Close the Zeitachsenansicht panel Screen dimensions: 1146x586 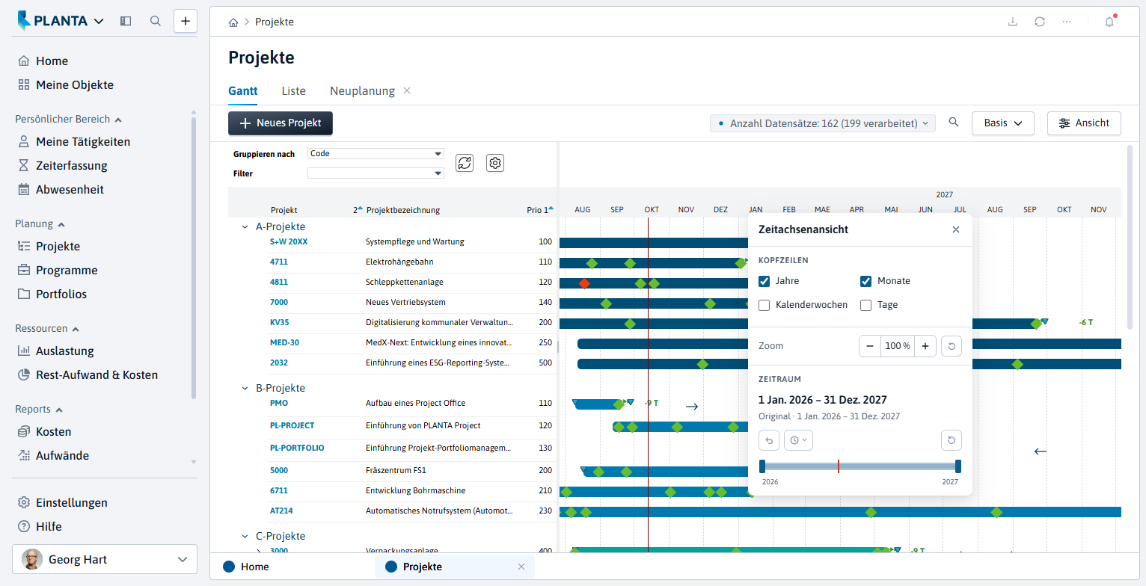pyautogui.click(x=956, y=229)
